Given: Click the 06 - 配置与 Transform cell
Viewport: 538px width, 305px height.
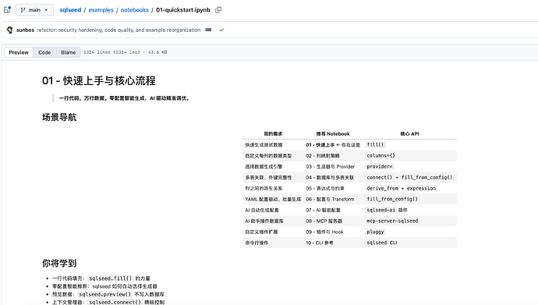Looking at the screenshot, I should (330, 200).
